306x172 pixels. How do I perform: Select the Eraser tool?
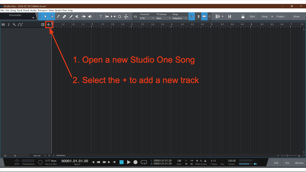click(65, 17)
